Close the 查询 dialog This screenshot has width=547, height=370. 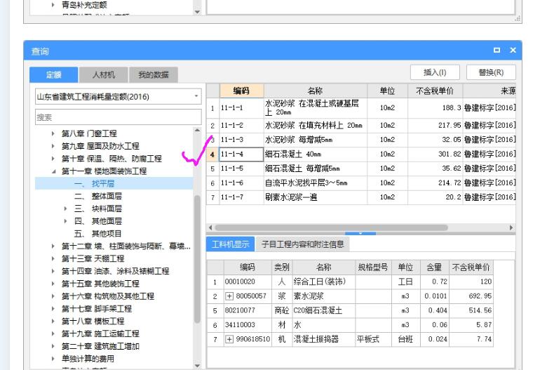point(513,51)
